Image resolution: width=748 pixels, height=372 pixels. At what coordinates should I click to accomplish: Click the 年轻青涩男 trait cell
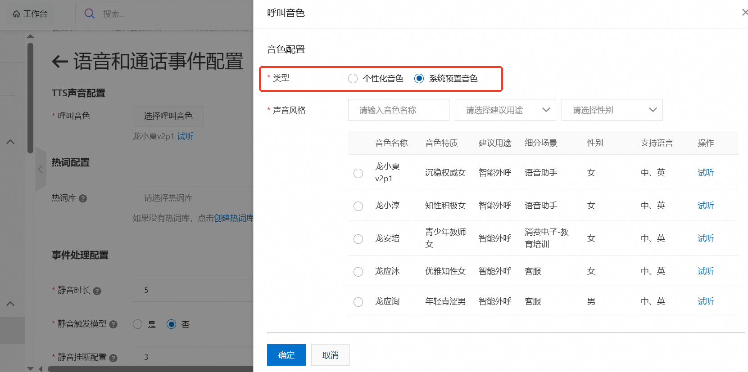click(445, 301)
